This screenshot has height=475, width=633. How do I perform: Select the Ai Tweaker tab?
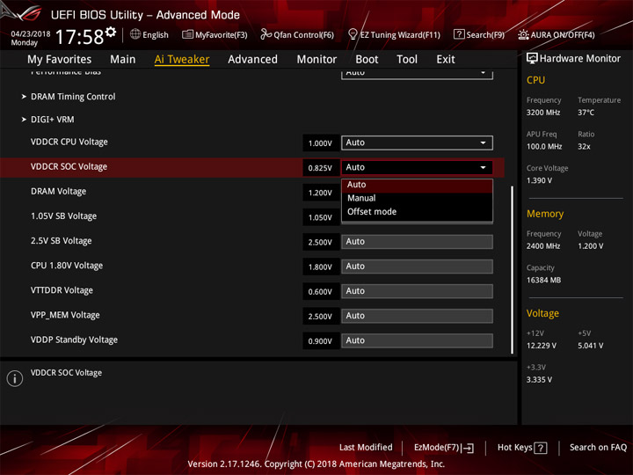(x=182, y=60)
